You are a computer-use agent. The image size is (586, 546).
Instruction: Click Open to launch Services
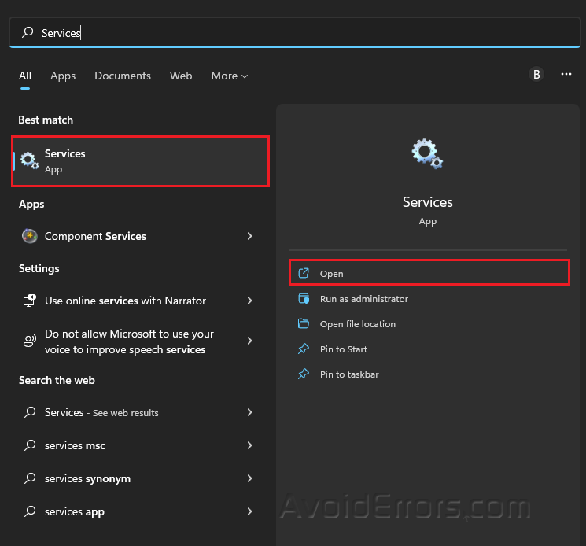pos(332,274)
